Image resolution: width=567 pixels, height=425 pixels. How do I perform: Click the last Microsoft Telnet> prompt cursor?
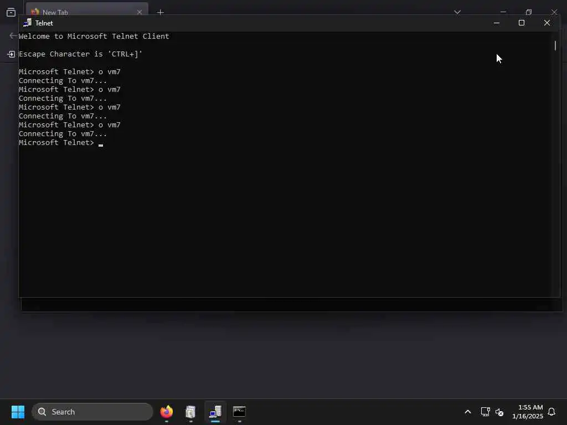coord(101,145)
